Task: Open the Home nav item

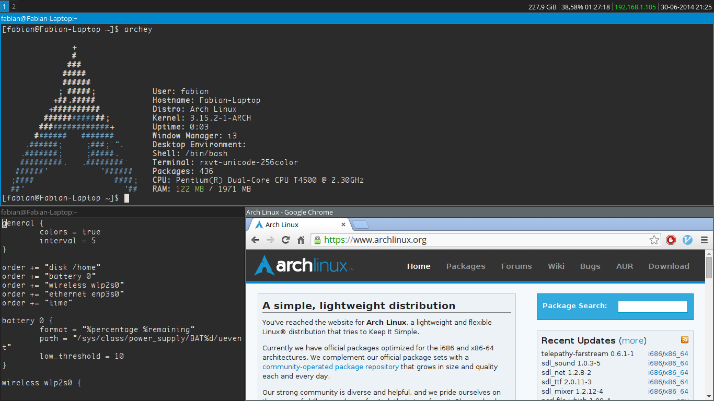Action: tap(419, 266)
